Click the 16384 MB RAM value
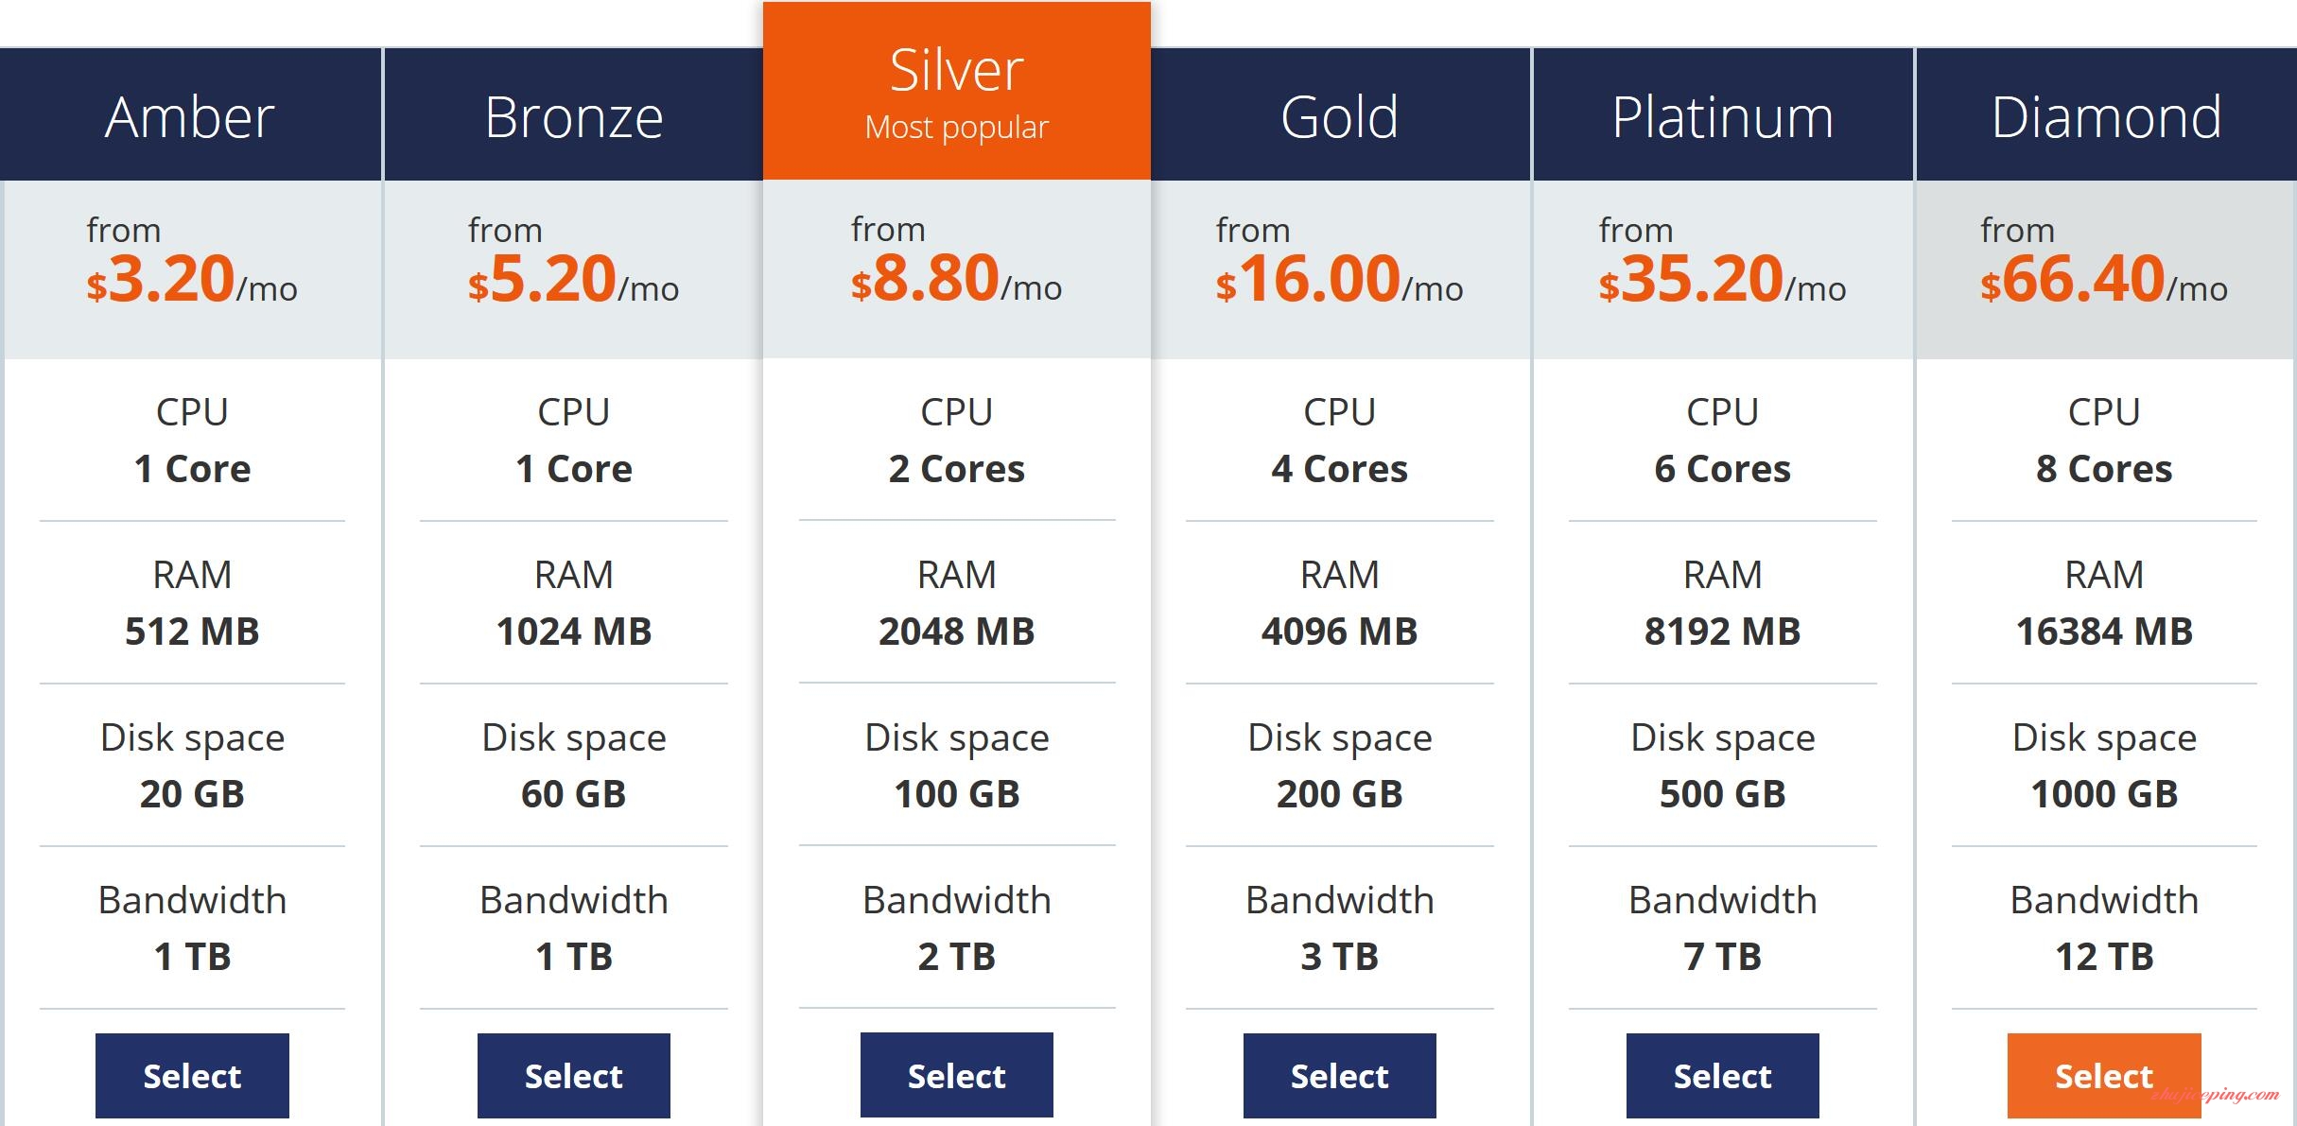Image resolution: width=2297 pixels, height=1126 pixels. pos(2103,631)
